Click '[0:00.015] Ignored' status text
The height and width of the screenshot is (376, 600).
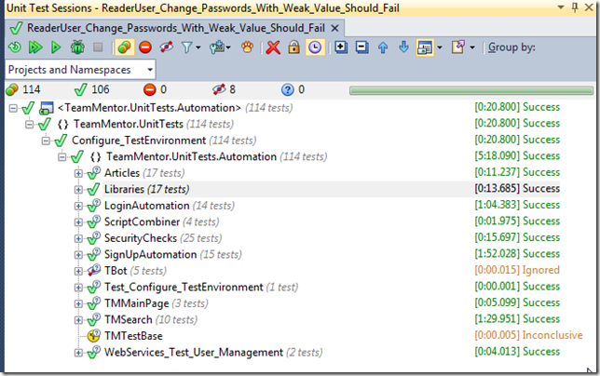click(517, 270)
